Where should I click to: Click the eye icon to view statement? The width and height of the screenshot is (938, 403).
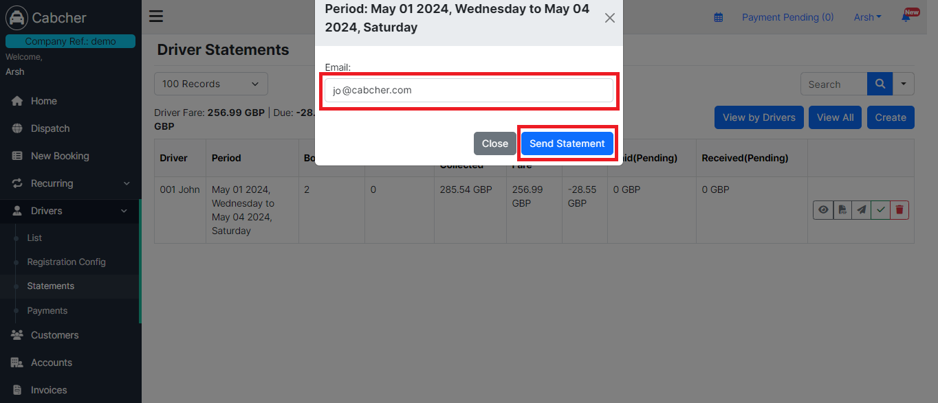[823, 210]
